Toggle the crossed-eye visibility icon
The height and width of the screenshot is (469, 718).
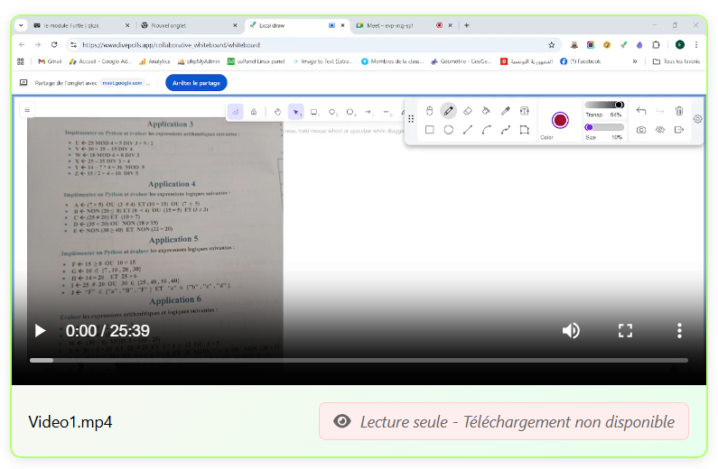[660, 130]
